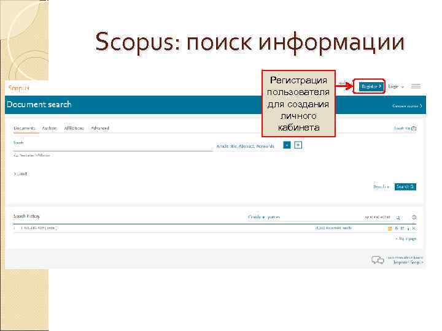Click the orange set-feed icon in history row
442x331 pixels.
click(390, 229)
